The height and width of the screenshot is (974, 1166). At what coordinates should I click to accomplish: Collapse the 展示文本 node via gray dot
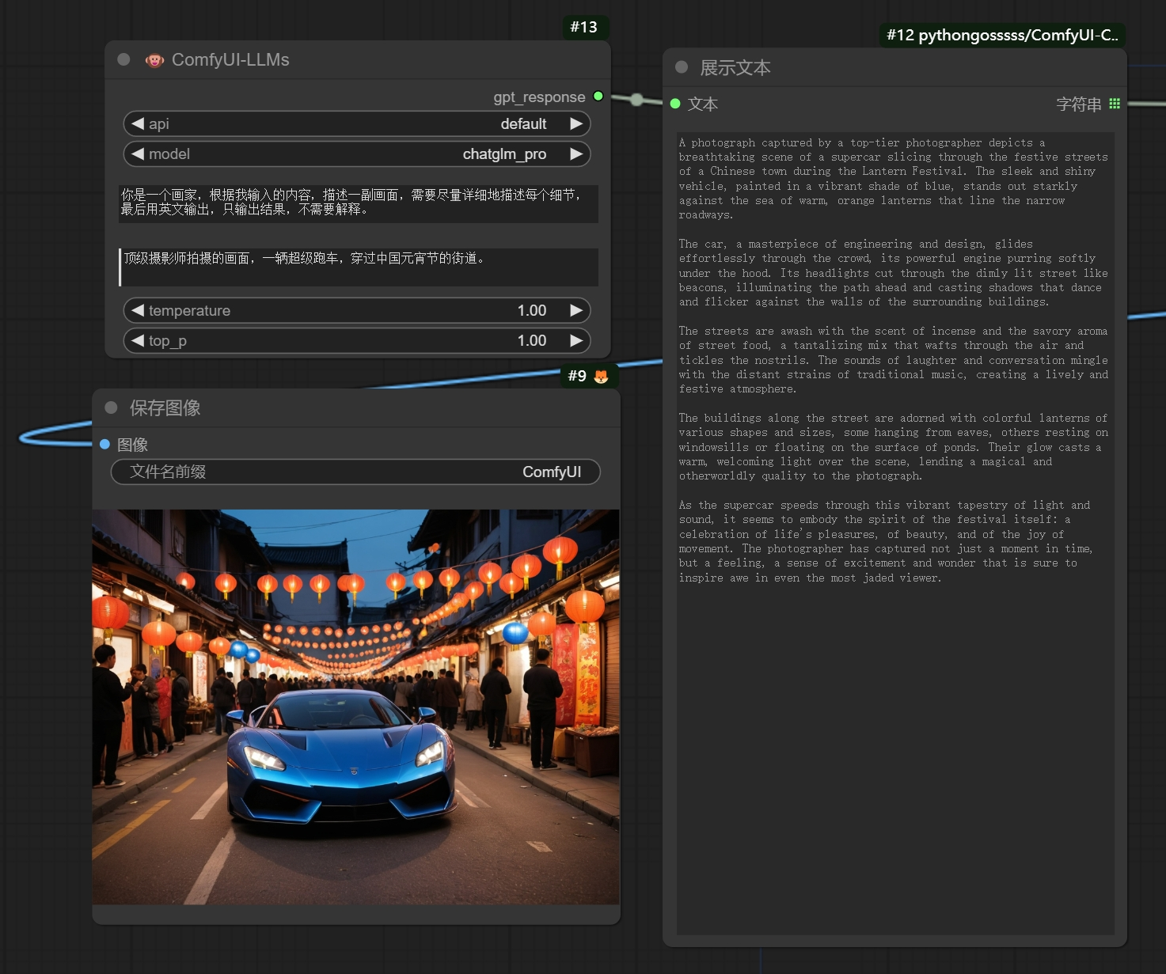682,67
